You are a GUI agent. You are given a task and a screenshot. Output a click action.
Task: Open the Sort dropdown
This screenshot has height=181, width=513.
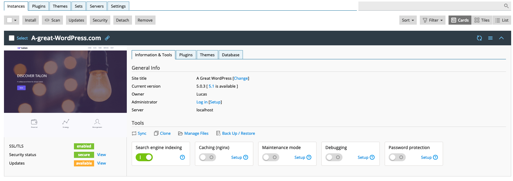408,20
